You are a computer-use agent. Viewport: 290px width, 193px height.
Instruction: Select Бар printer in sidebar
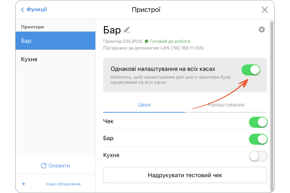(x=55, y=41)
